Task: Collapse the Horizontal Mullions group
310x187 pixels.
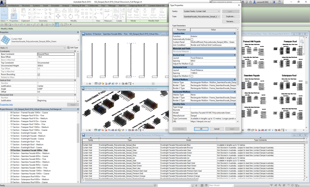Action: pos(235,92)
